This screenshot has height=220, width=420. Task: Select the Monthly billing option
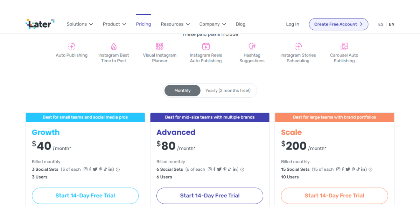[182, 90]
